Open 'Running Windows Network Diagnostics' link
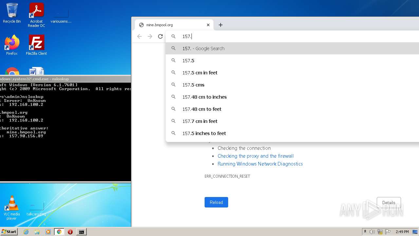Screen dimensions: 419x236 pos(260,164)
